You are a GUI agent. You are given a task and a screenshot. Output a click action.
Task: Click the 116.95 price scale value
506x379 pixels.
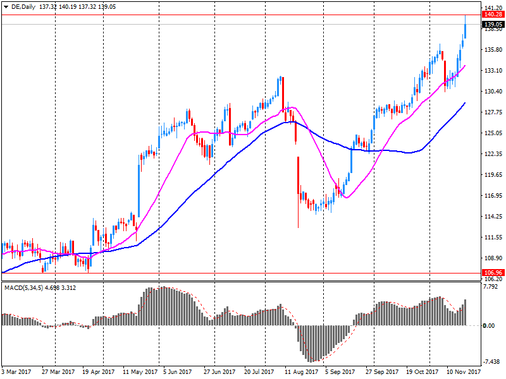493,196
